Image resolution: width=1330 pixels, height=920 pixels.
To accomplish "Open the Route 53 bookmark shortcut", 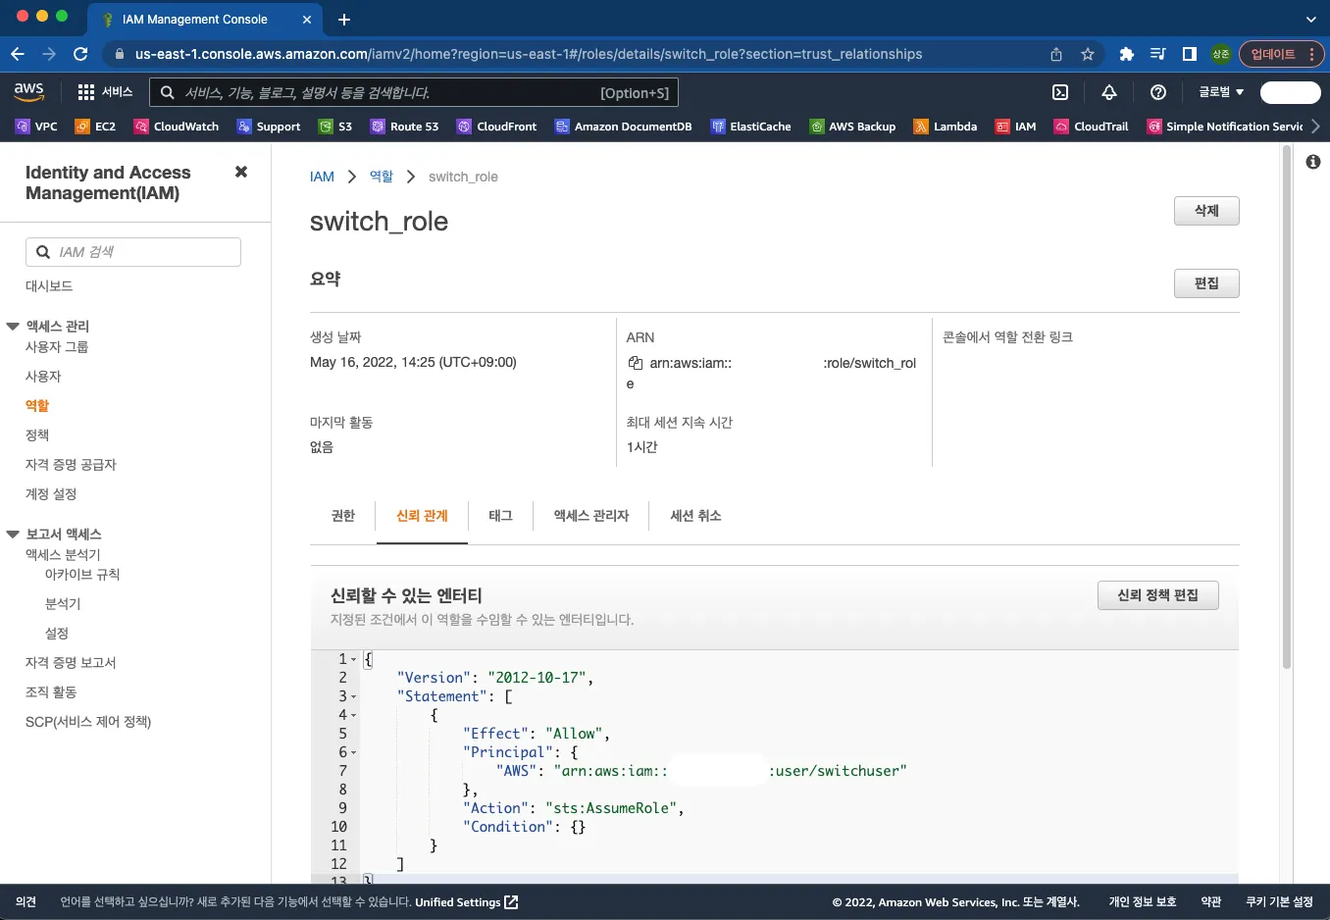I will (404, 127).
